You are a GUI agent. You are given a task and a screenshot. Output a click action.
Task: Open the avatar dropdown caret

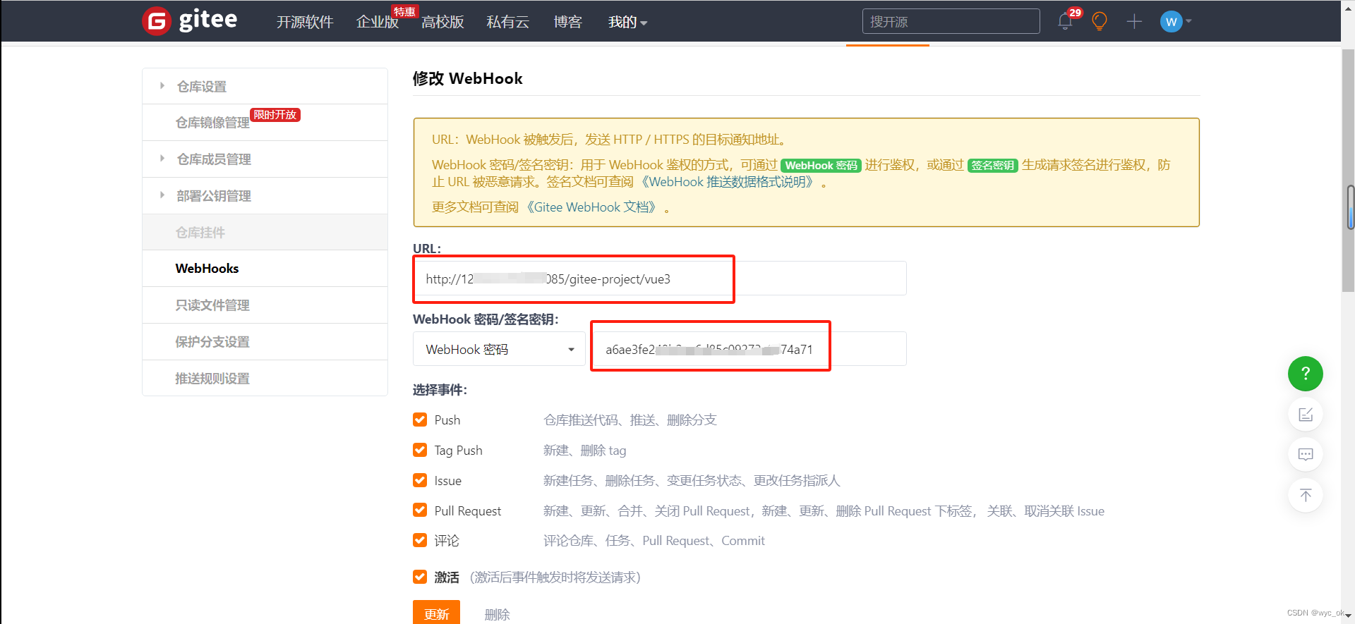click(1188, 21)
